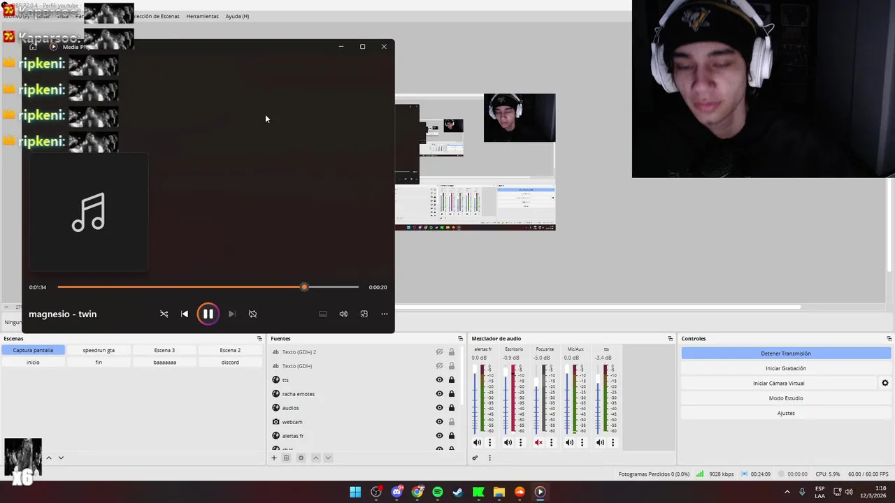Screen dimensions: 895x503
Task: Toggle lock on the audios source
Action: (x=452, y=408)
